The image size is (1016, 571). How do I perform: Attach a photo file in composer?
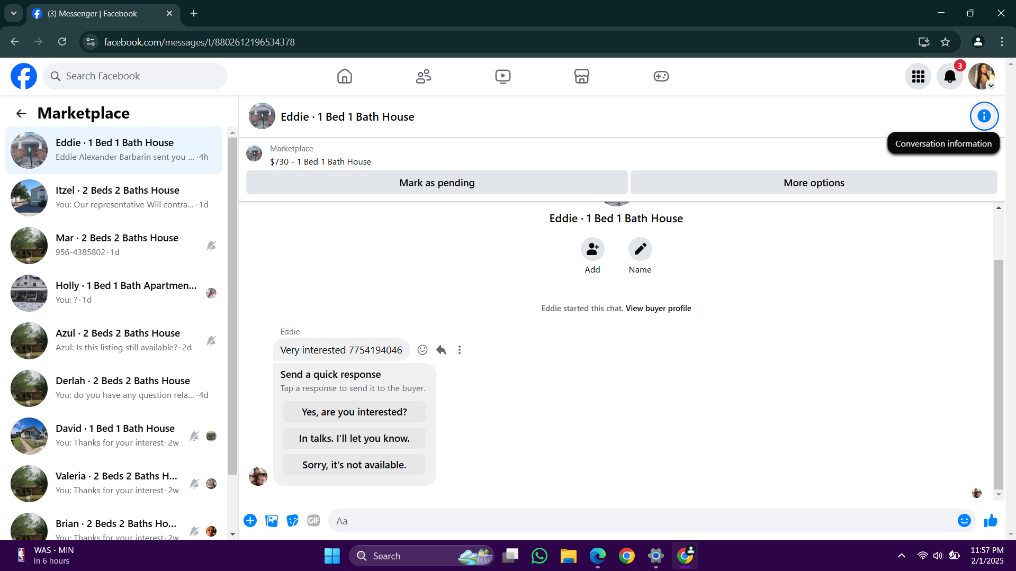272,521
